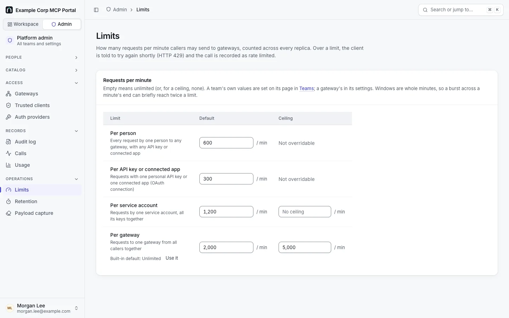Click the ML user avatar

pos(10,308)
